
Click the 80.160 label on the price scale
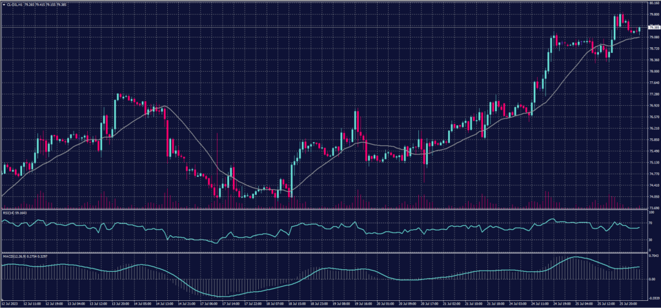(653, 3)
